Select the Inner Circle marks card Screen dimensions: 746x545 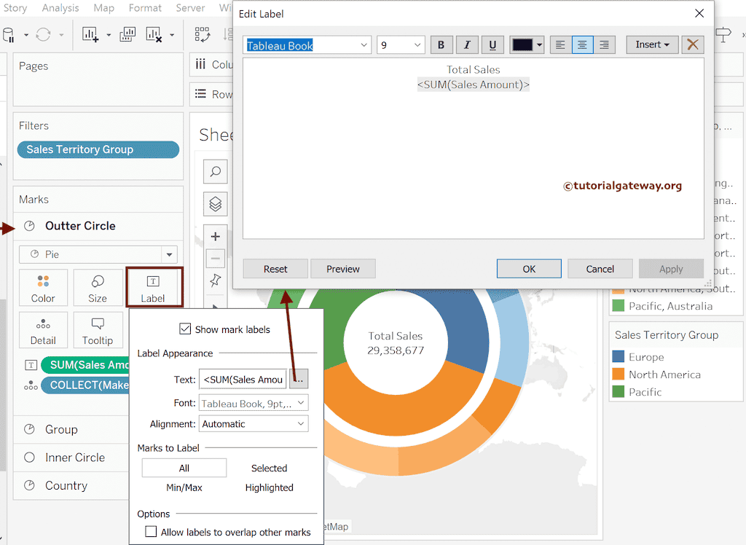coord(71,458)
